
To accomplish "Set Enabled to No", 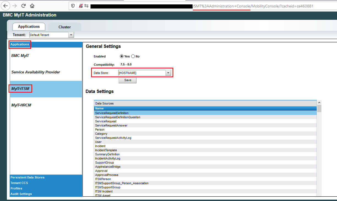I will 133,56.
